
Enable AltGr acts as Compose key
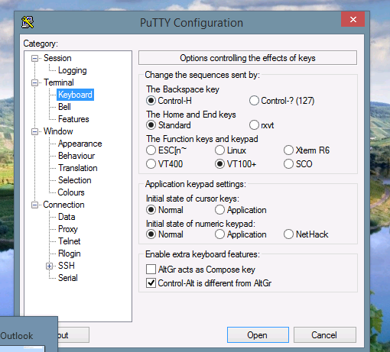pos(151,270)
